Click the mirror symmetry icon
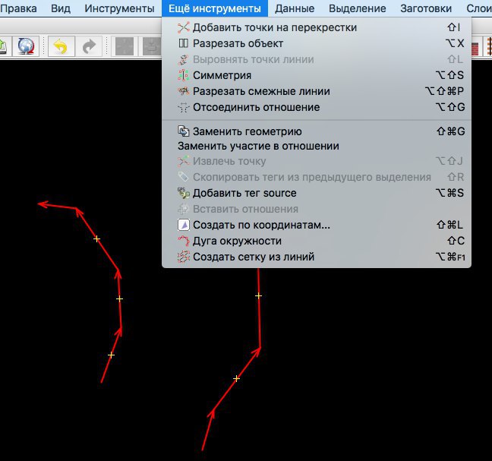The height and width of the screenshot is (461, 492). 184,75
